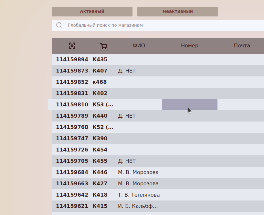Screen dimensions: 264x215
Task: Select the Активный filter button
Action: click(x=92, y=12)
